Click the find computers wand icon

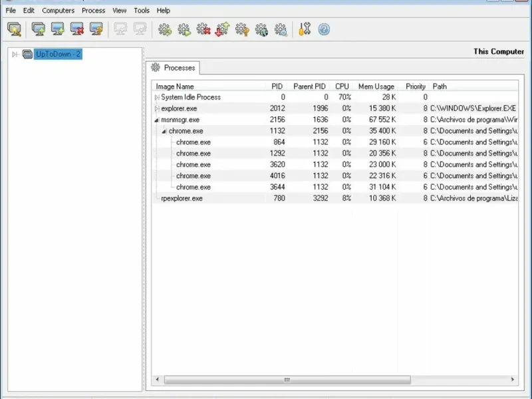point(14,29)
